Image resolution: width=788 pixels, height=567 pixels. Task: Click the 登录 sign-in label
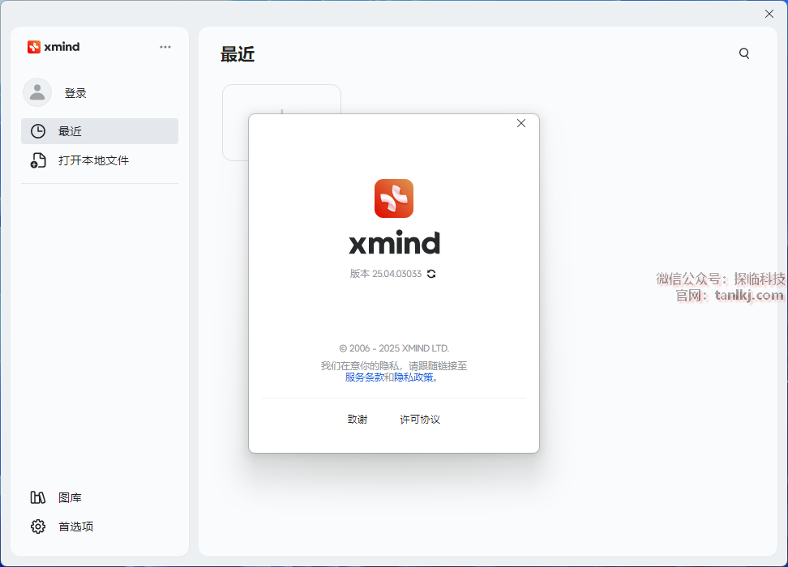75,93
